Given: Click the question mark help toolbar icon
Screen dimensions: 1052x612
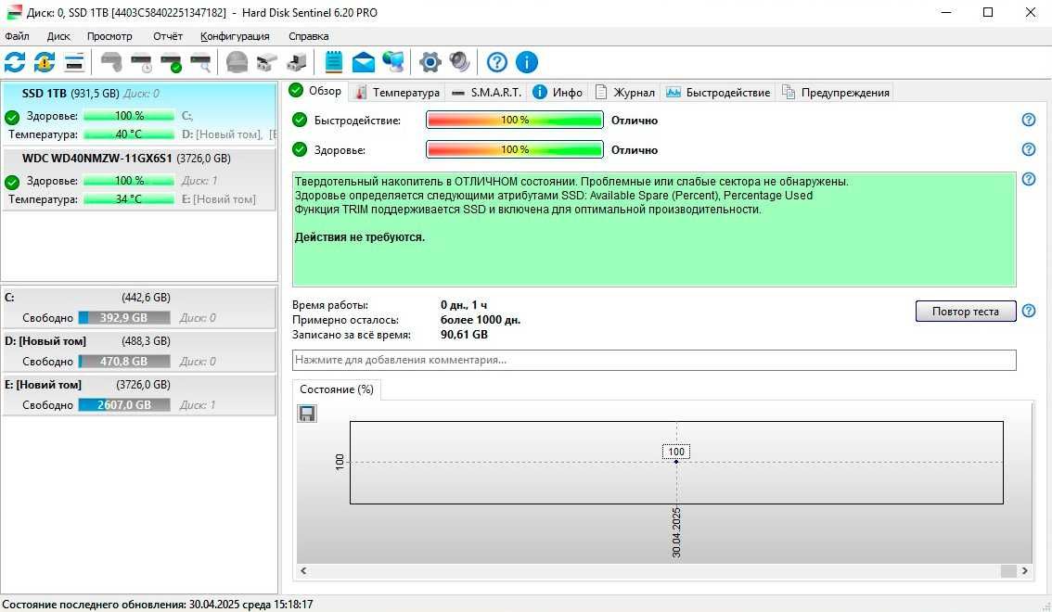Looking at the screenshot, I should tap(497, 62).
